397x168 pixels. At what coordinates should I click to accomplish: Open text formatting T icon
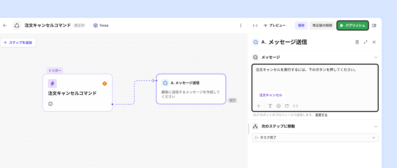[x=270, y=106]
